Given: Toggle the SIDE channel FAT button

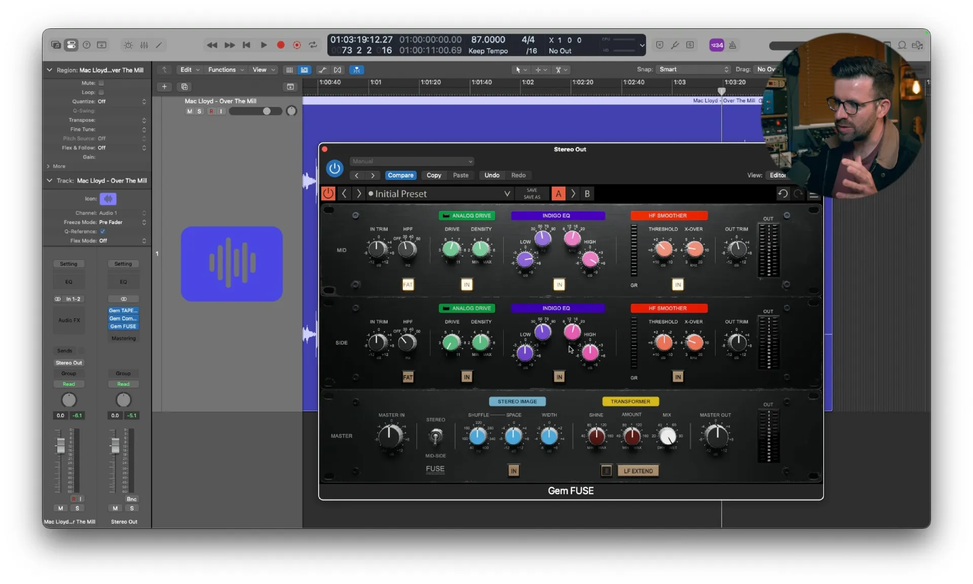Looking at the screenshot, I should [408, 377].
